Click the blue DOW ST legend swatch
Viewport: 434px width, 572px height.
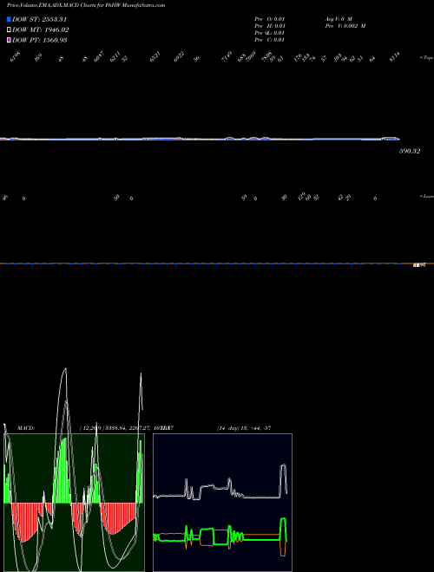coord(9,19)
